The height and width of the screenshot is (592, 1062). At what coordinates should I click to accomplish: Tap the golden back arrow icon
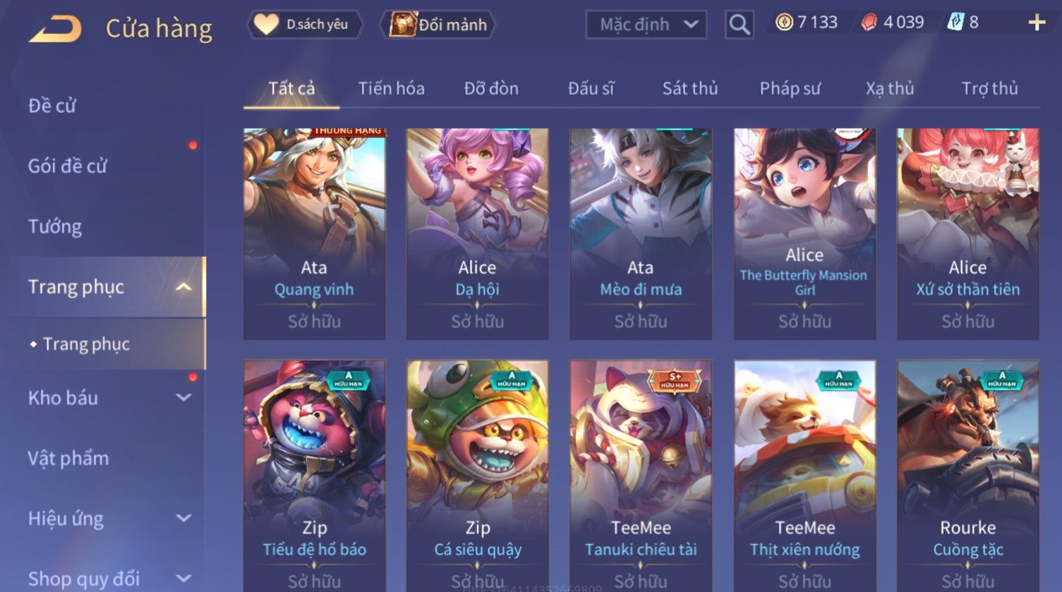tap(55, 30)
